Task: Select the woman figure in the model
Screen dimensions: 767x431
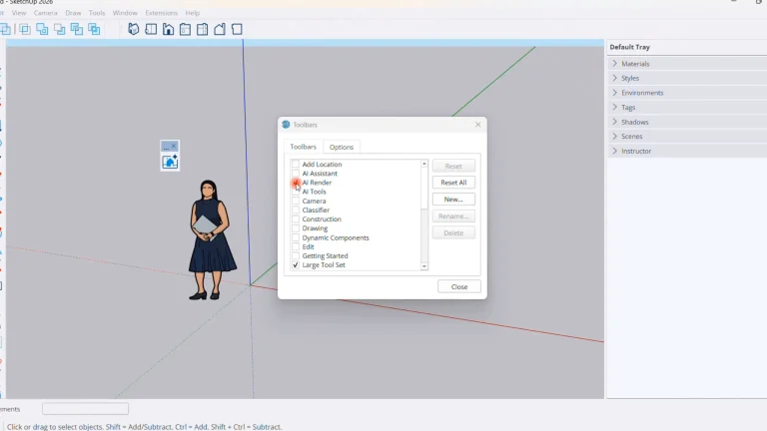Action: [x=211, y=239]
